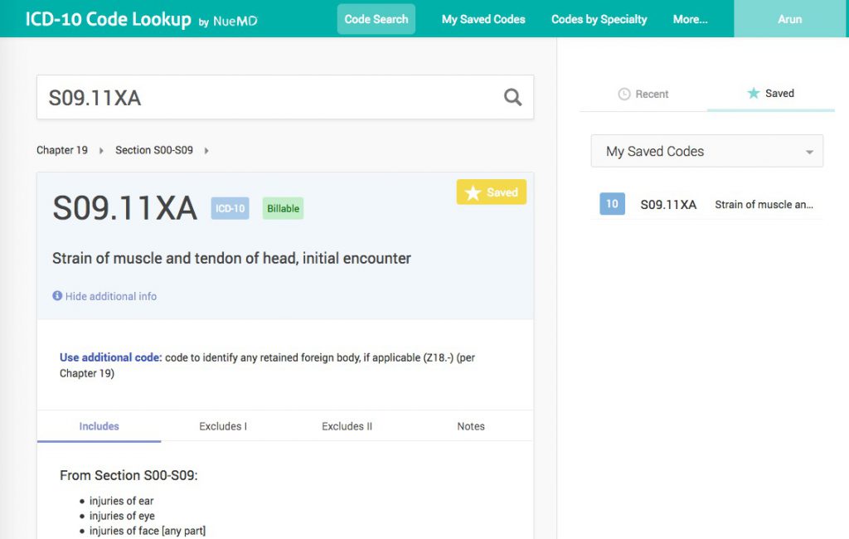Click the star inside the yellow Saved button
849x539 pixels.
tap(473, 192)
